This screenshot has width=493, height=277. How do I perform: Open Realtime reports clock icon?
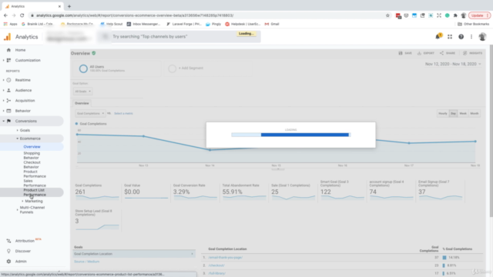[8, 80]
